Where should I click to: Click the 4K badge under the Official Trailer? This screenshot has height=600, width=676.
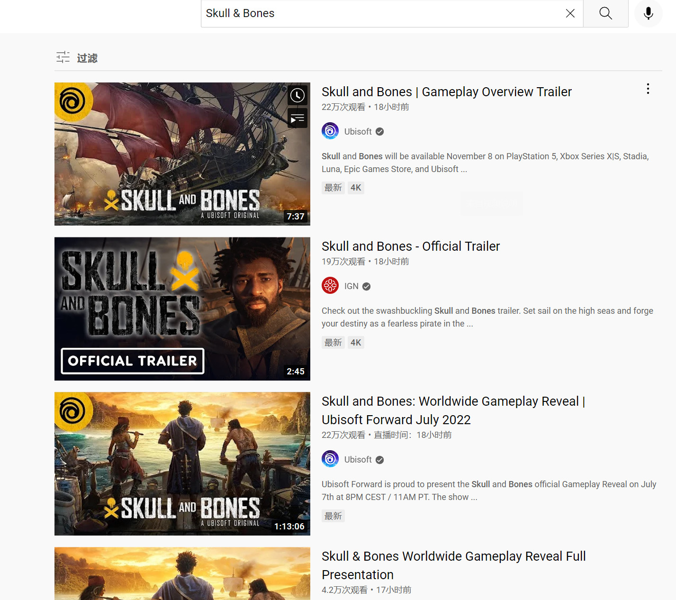[356, 343]
